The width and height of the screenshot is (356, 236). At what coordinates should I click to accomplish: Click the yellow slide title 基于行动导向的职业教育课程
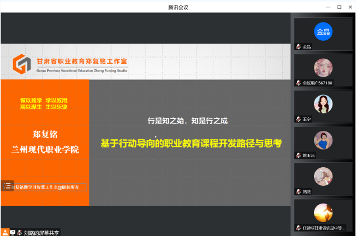(191, 143)
